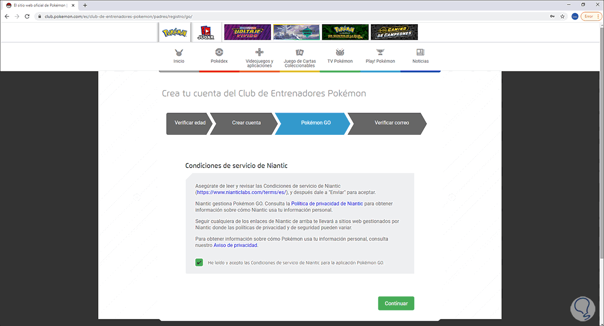
Task: Click the Crea tu cuenta heading
Action: [264, 94]
